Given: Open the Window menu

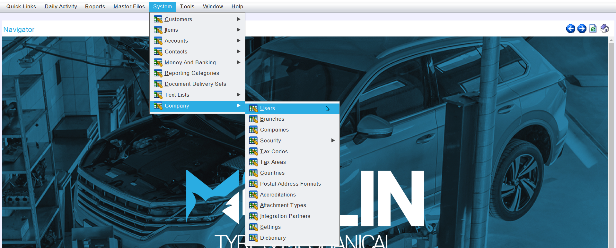Looking at the screenshot, I should click(213, 6).
